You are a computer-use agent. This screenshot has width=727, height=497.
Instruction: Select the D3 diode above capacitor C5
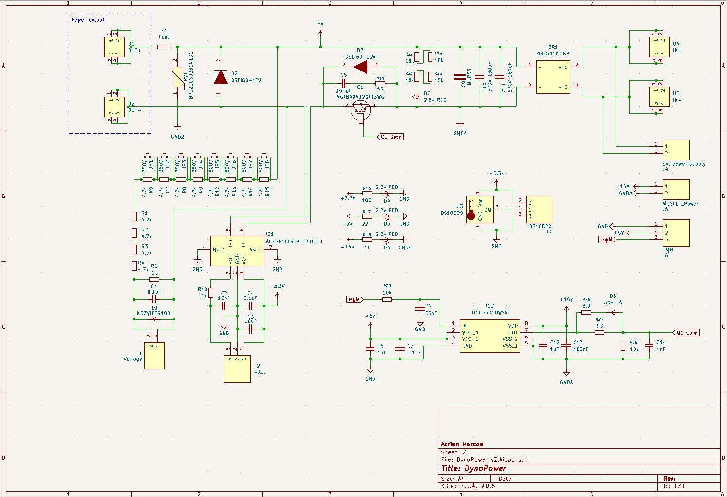tap(360, 67)
